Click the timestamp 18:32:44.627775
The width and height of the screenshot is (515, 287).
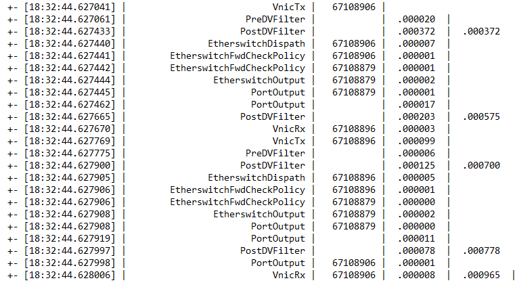pyautogui.click(x=70, y=153)
